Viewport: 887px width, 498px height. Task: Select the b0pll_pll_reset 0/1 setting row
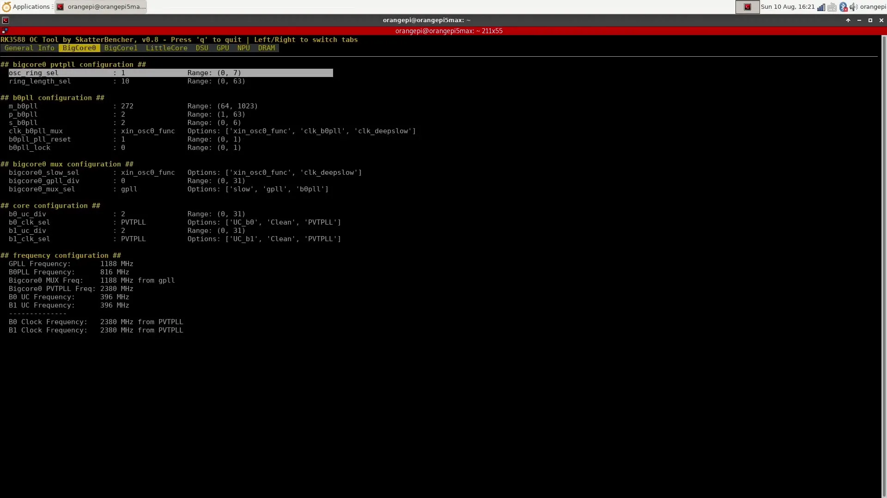click(x=123, y=139)
